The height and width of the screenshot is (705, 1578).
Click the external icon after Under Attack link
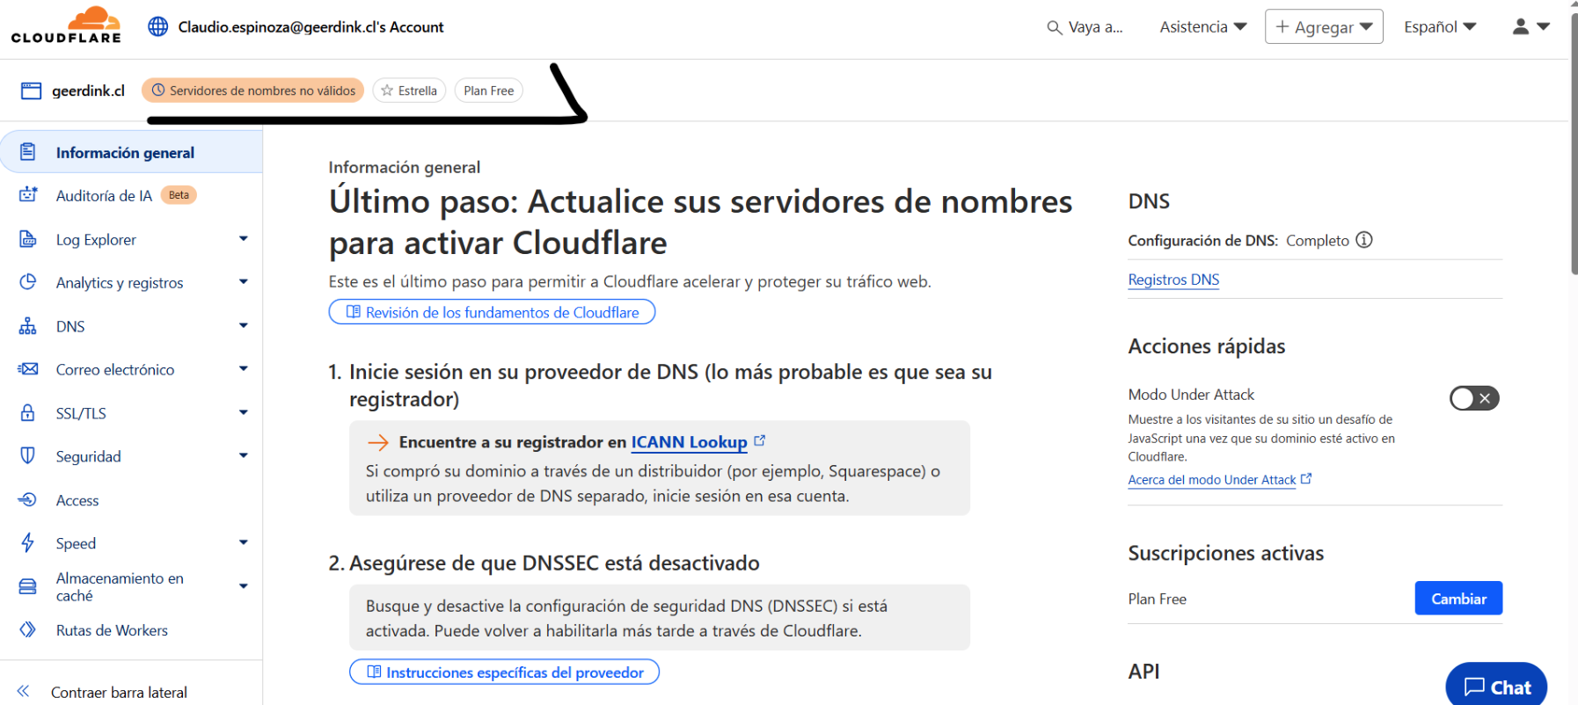click(1306, 479)
